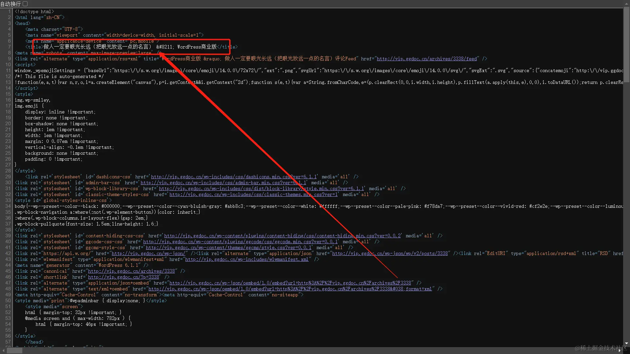
Task: Open the archives/3338/feed link
Action: (x=427, y=59)
